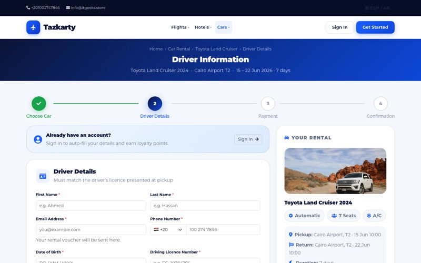The image size is (421, 263).
Task: Focus the Last Name input field
Action: coord(205,206)
